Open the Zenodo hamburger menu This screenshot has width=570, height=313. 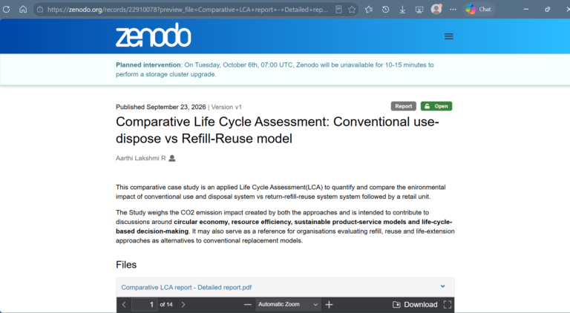click(x=448, y=36)
